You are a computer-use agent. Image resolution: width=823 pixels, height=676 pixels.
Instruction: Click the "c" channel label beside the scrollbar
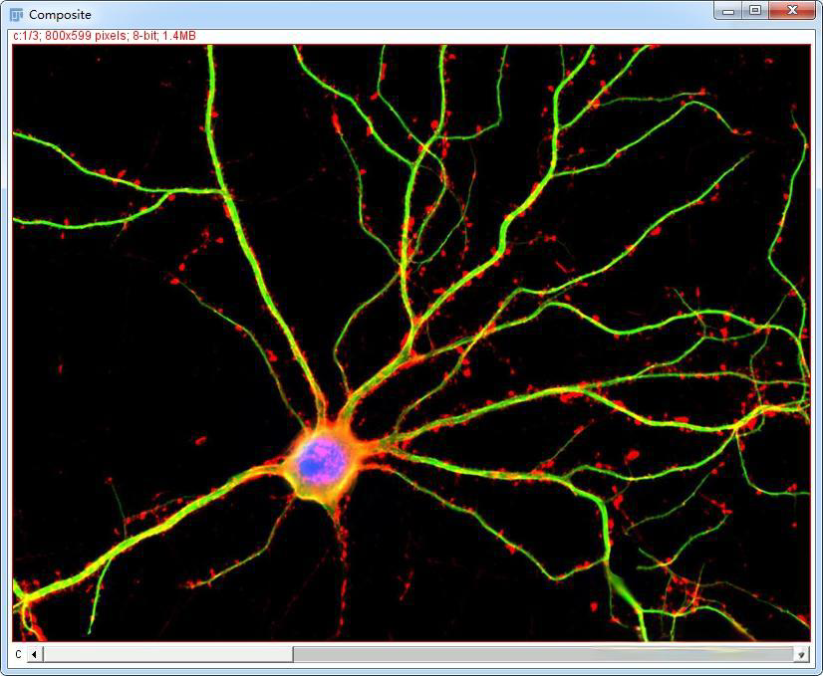[x=18, y=654]
